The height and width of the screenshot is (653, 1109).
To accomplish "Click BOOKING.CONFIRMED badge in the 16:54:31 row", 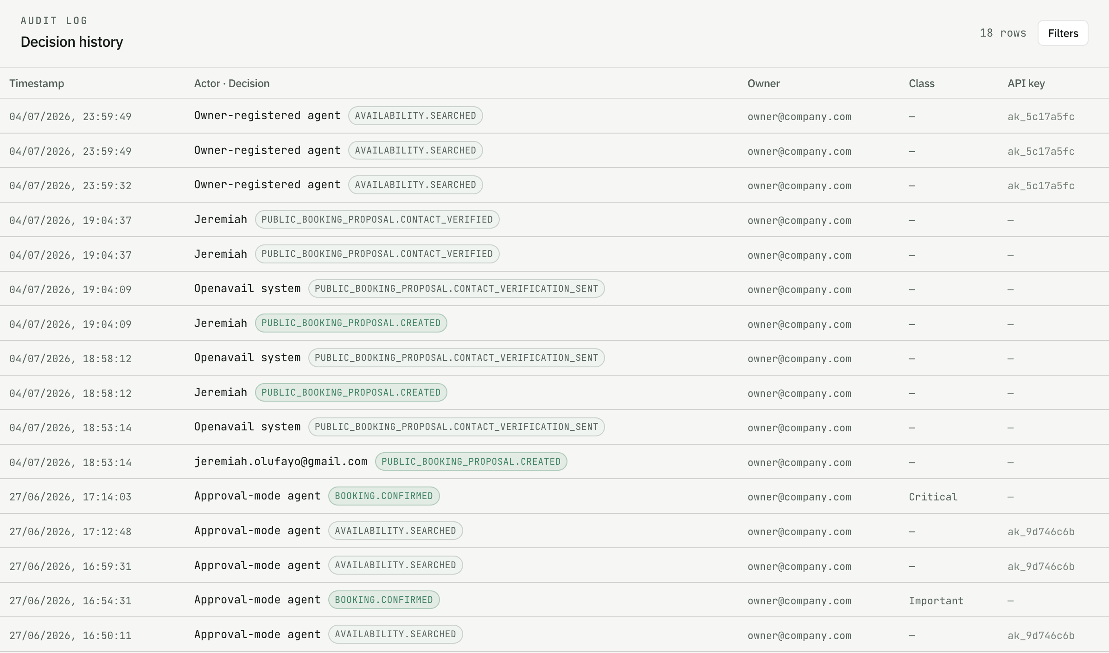I will point(384,600).
